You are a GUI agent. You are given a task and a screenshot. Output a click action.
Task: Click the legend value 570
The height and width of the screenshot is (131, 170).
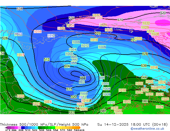click(x=62, y=130)
